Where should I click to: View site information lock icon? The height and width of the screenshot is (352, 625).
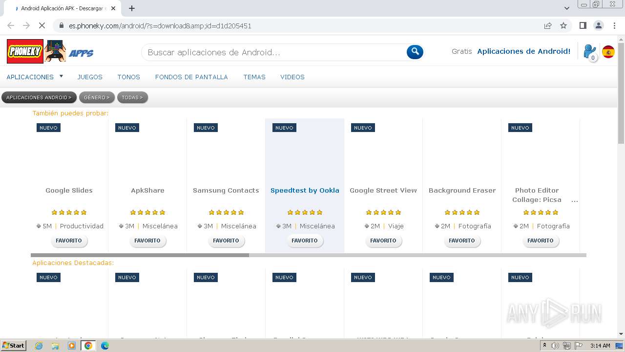[x=62, y=25]
